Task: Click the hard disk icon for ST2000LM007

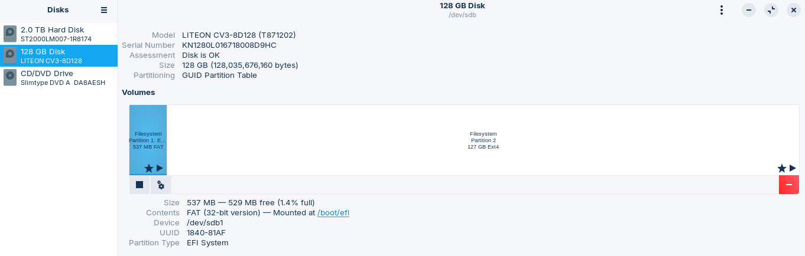Action: coord(10,34)
